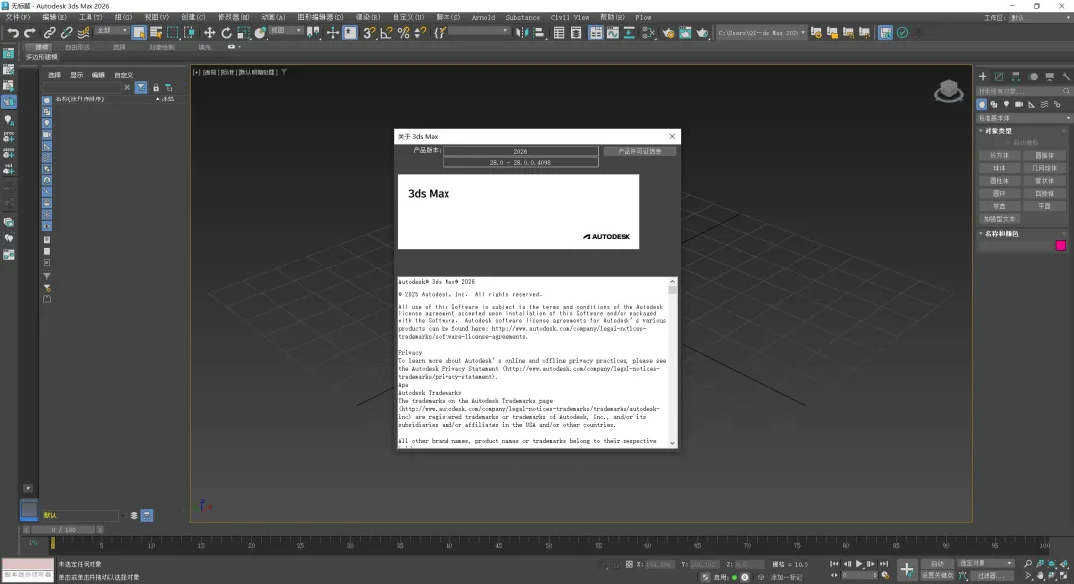
Task: Click the Undo arrow in main toolbar
Action: click(13, 32)
